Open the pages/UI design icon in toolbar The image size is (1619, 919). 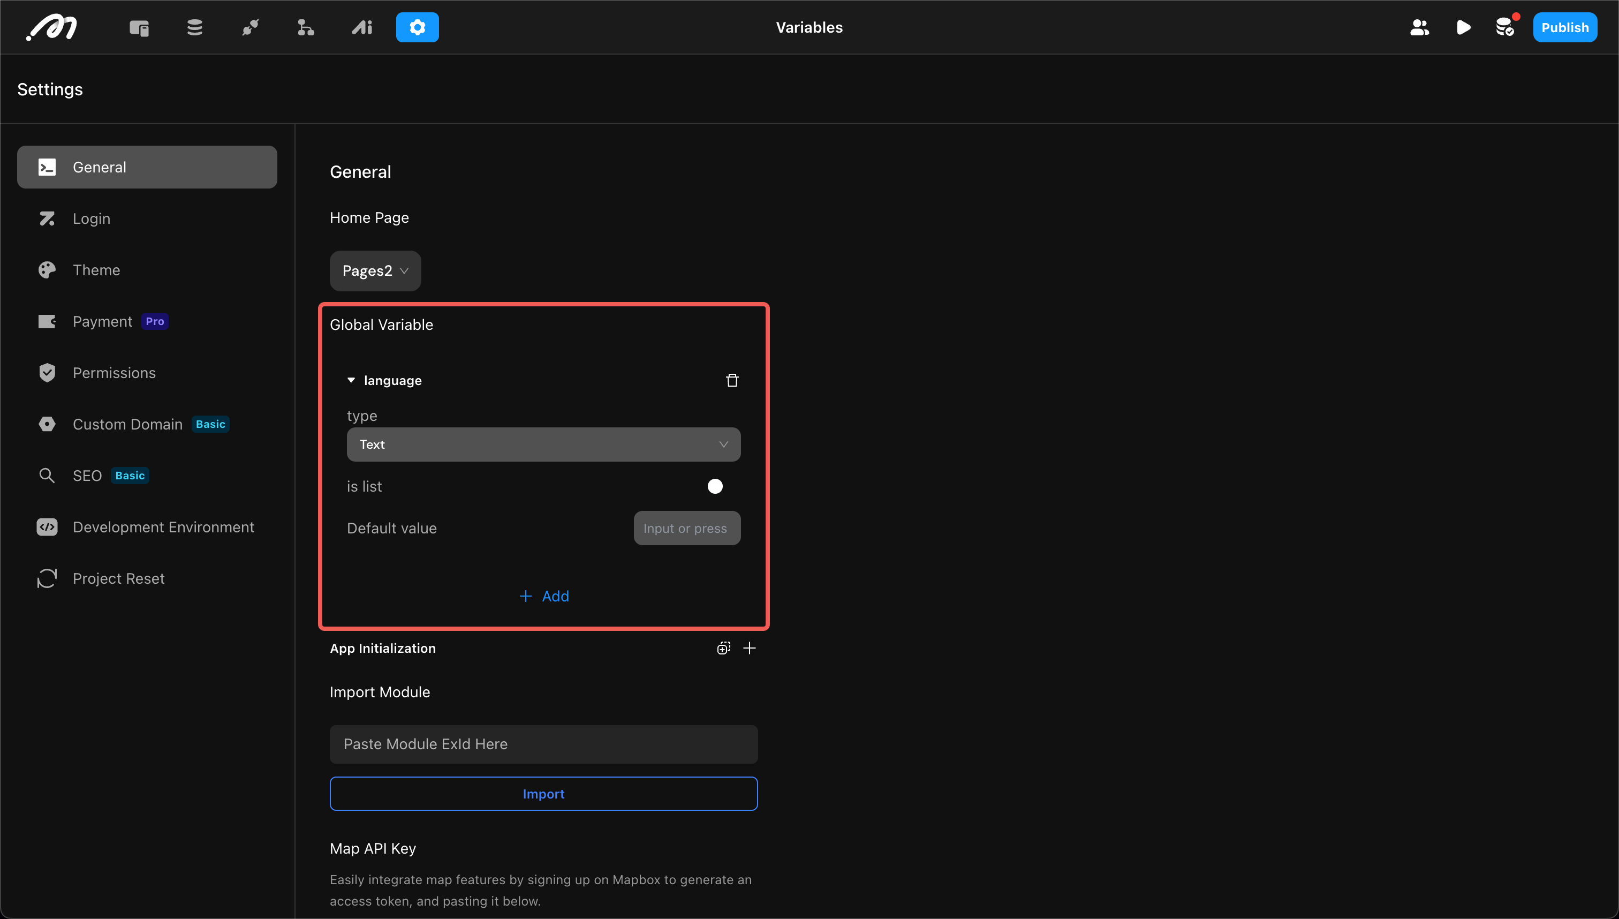pos(139,28)
